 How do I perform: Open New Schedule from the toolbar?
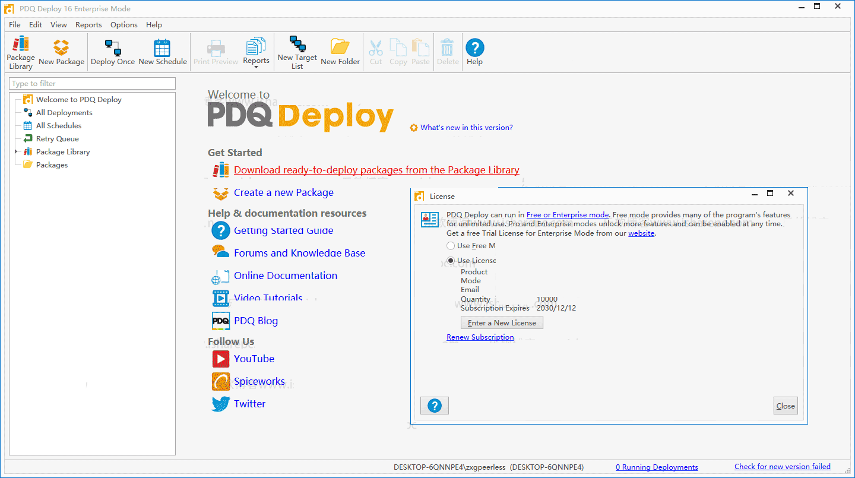(x=162, y=52)
